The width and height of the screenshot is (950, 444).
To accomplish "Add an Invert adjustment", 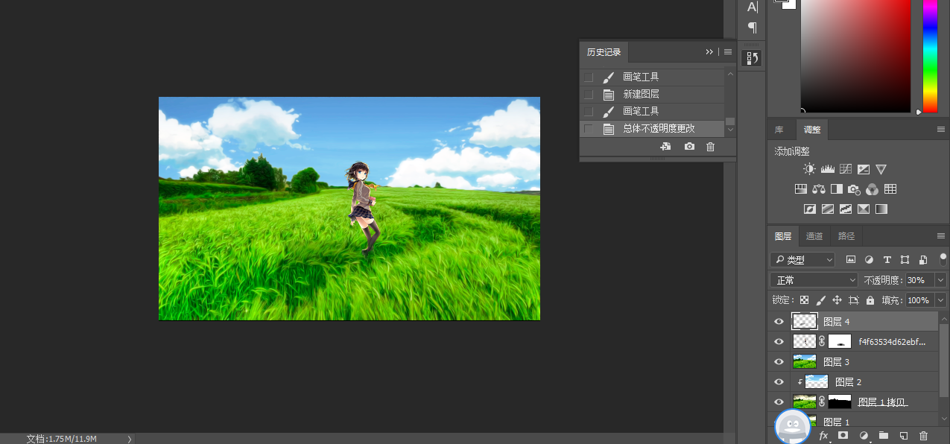I will 810,209.
